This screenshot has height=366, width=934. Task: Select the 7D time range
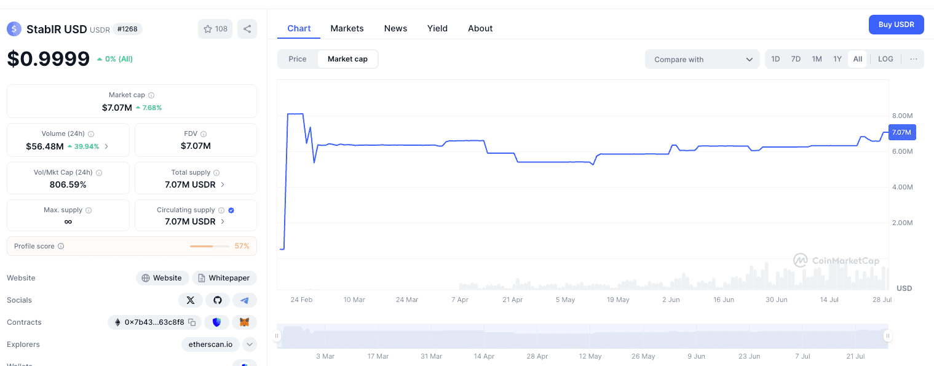tap(796, 59)
